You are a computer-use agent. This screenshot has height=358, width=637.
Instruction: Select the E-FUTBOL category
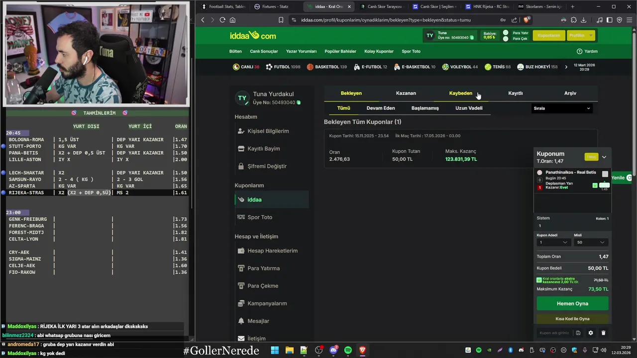pos(371,67)
